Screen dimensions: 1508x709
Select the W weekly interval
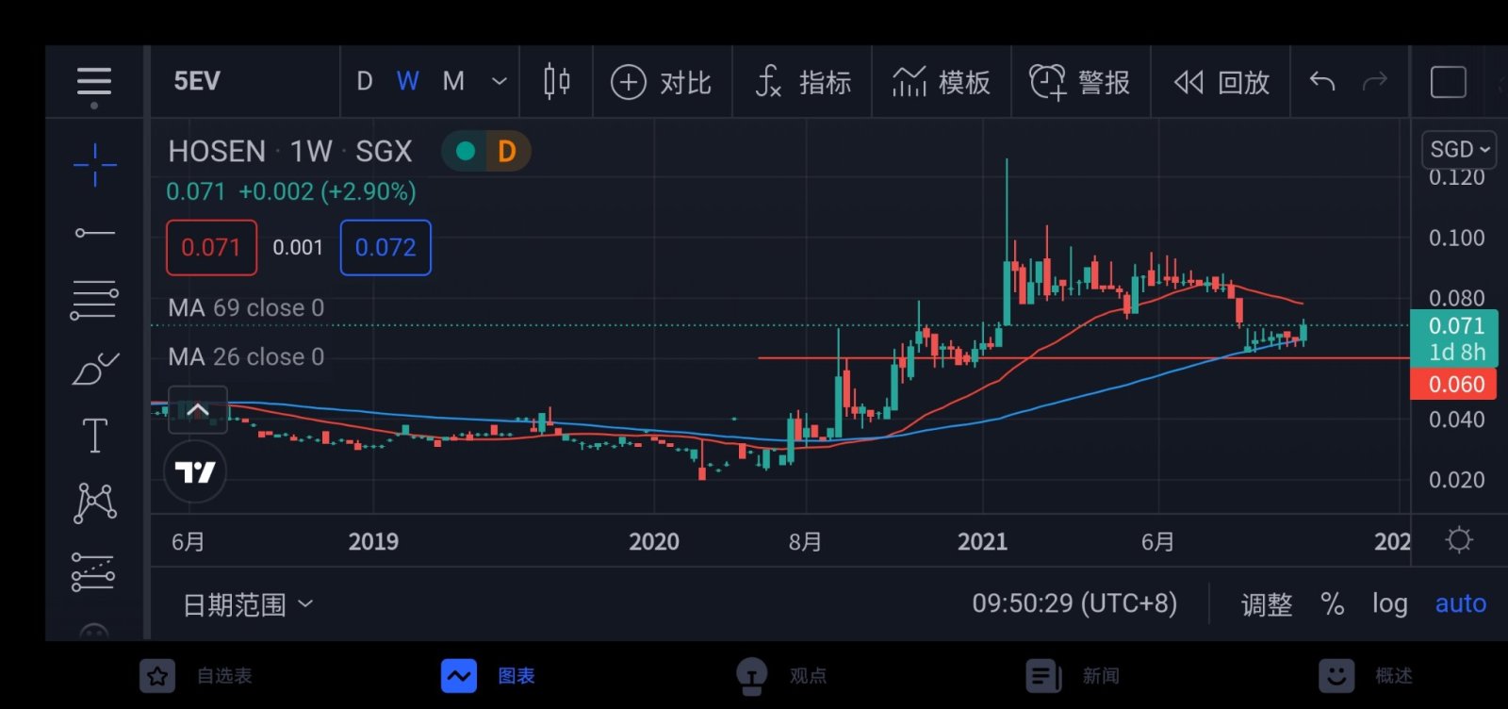[x=407, y=82]
